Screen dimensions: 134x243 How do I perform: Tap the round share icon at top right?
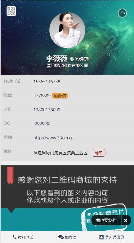coord(122,13)
